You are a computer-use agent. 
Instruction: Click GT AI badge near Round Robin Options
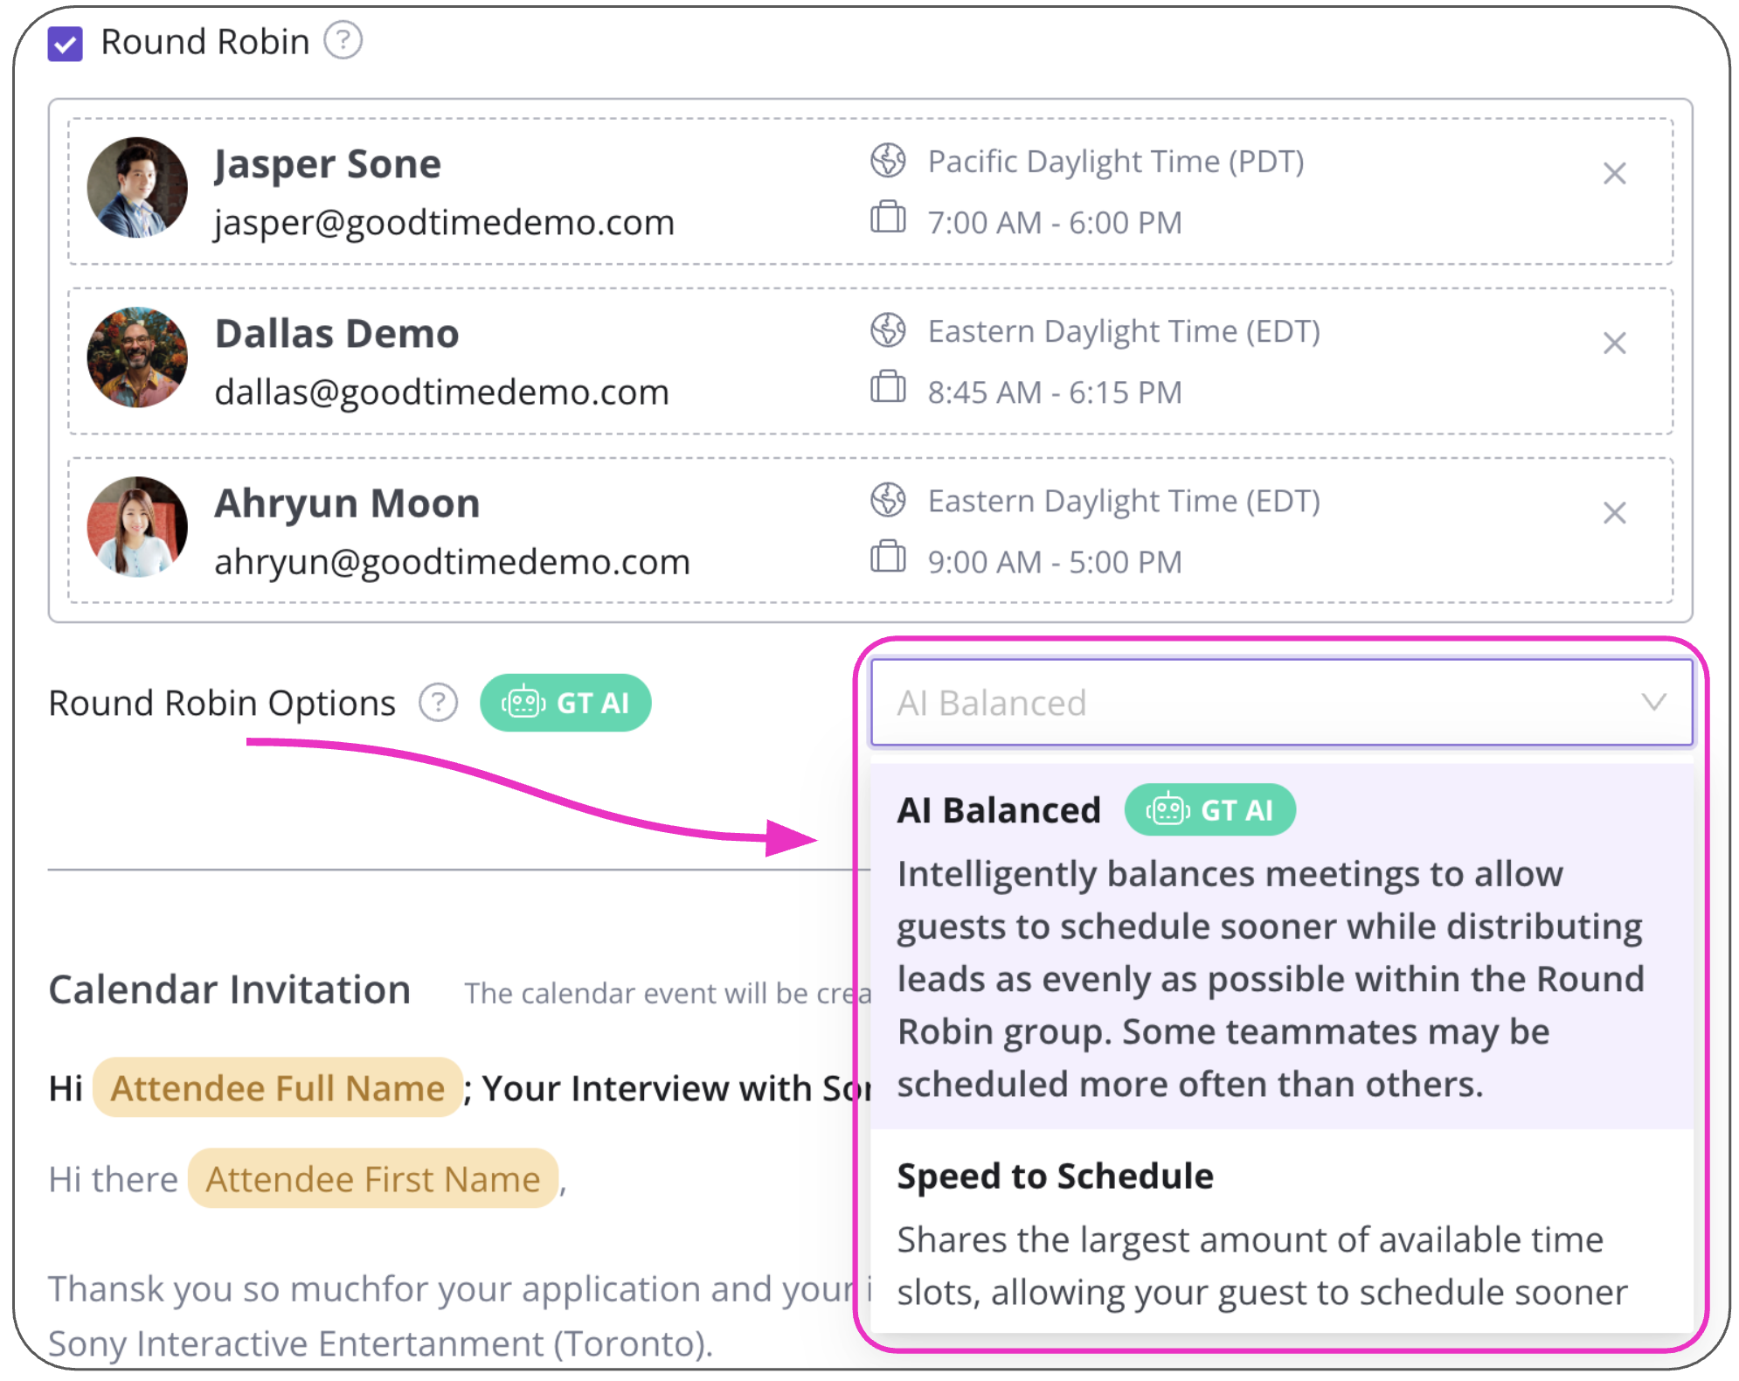pos(565,703)
